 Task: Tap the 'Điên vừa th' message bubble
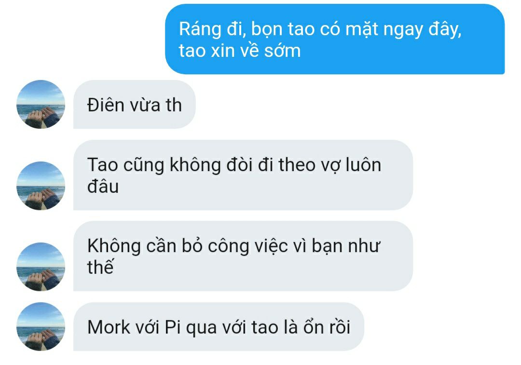click(135, 104)
